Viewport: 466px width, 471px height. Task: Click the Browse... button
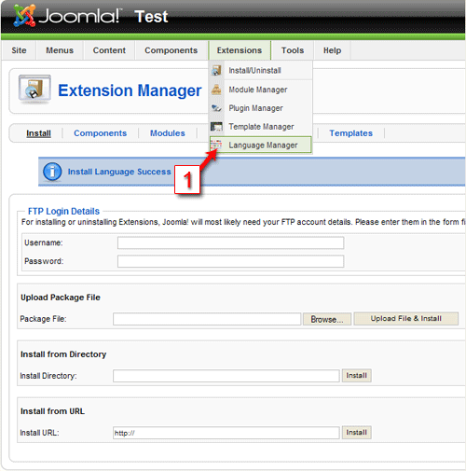point(327,319)
